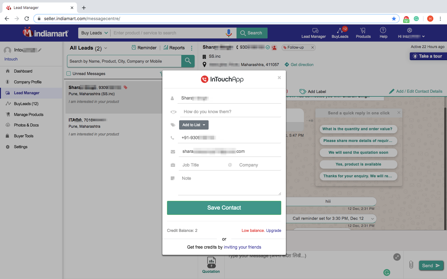Screen dimensions: 447x279
Task: Choose 'We will send the quotation soon' reply
Action: (x=359, y=153)
